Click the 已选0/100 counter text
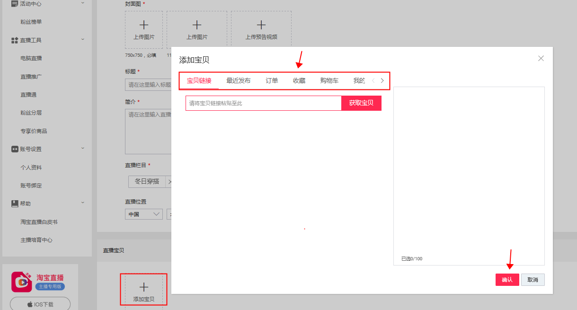The height and width of the screenshot is (310, 577). (411, 259)
